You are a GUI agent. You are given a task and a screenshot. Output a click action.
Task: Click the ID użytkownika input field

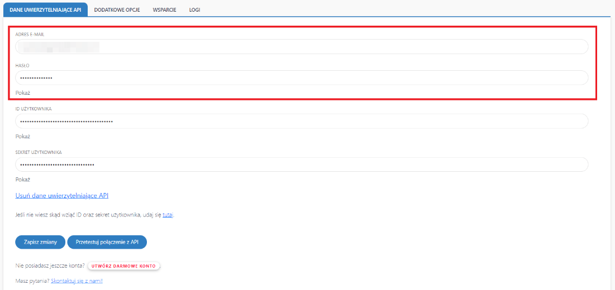coord(302,121)
